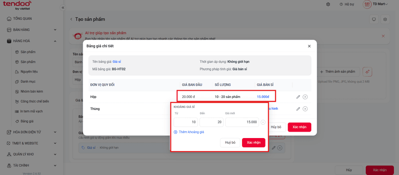Open Danh mục category icon

coord(17,82)
